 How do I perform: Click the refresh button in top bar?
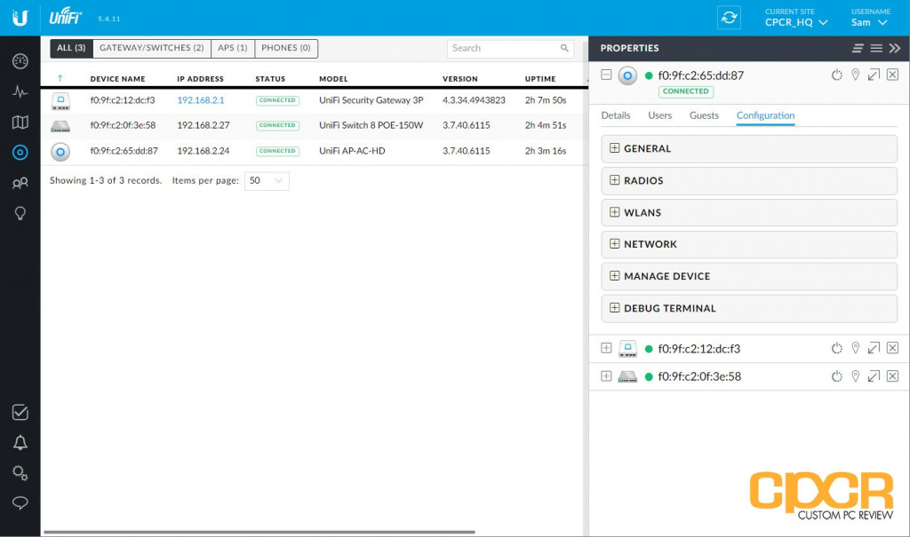pyautogui.click(x=729, y=18)
